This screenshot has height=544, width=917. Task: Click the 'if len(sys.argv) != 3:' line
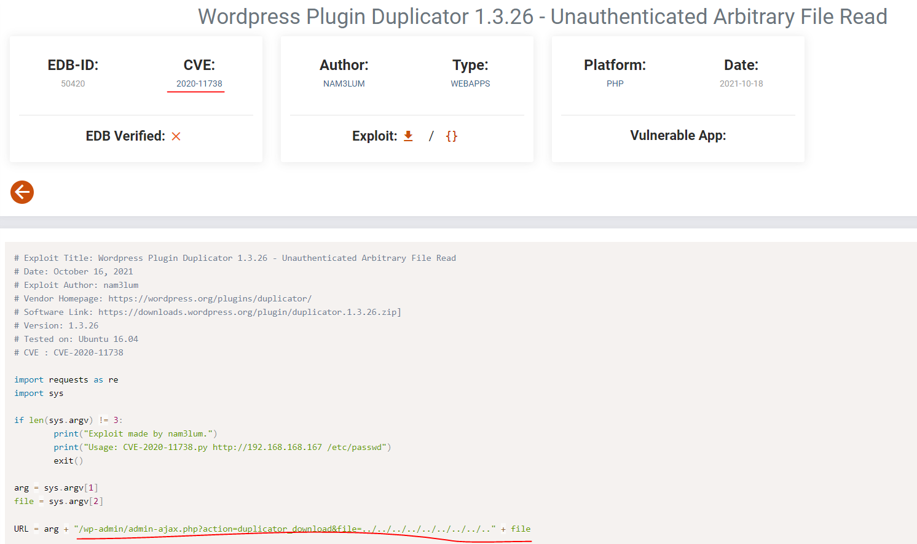pos(69,420)
